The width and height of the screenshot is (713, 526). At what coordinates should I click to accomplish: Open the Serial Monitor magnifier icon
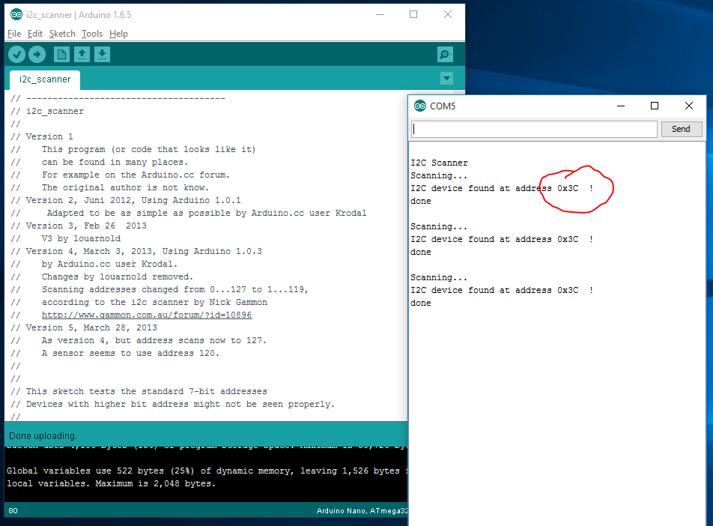(445, 55)
